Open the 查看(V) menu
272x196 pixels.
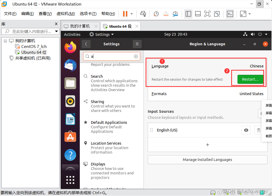[x=45, y=14]
